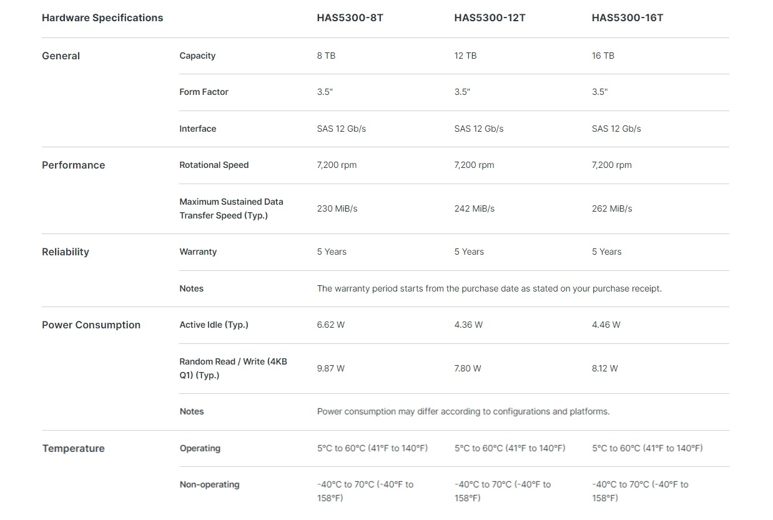Click the 6.62 W active idle value
Image resolution: width=773 pixels, height=520 pixels.
coord(331,325)
